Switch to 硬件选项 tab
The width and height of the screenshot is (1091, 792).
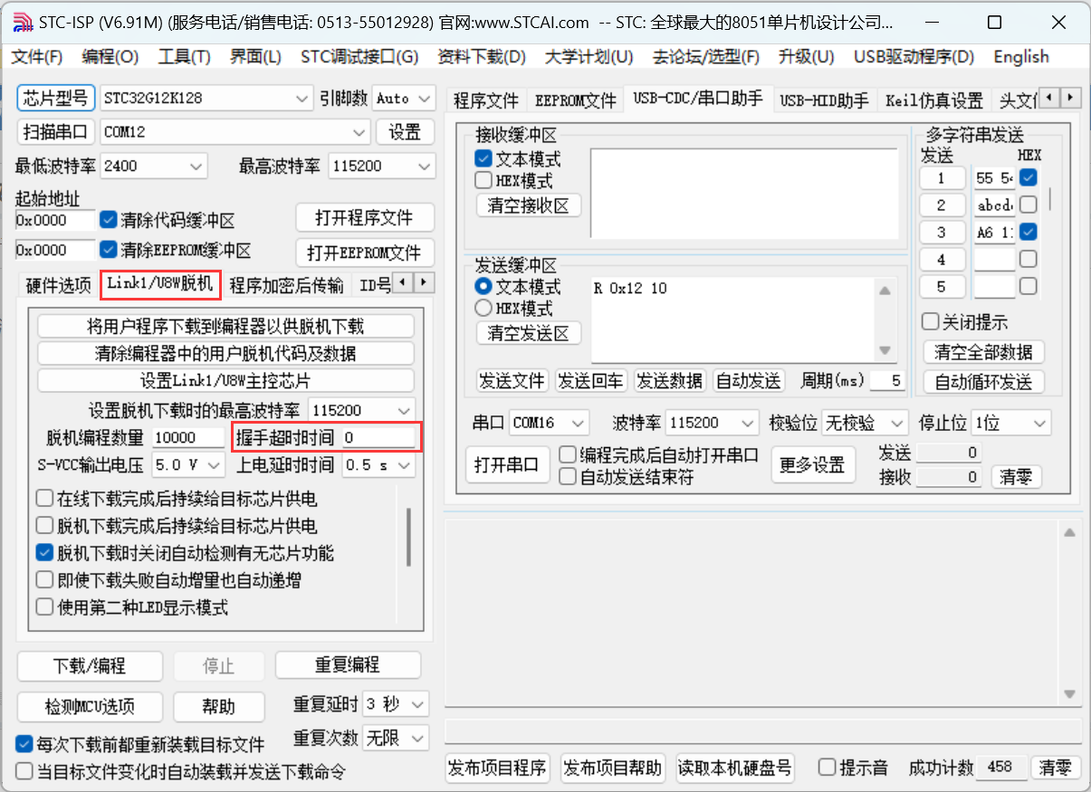[59, 286]
